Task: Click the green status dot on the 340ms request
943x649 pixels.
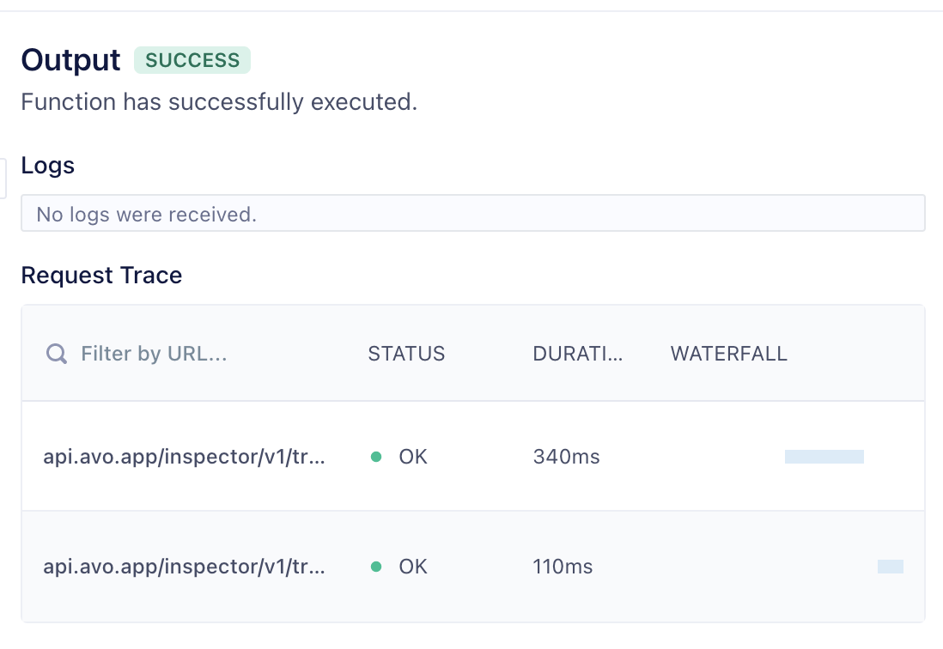Action: coord(375,457)
